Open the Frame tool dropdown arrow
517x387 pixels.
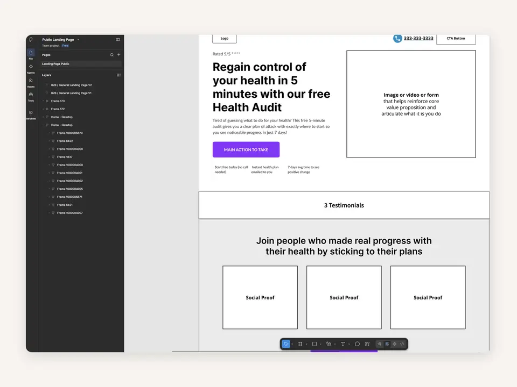306,344
